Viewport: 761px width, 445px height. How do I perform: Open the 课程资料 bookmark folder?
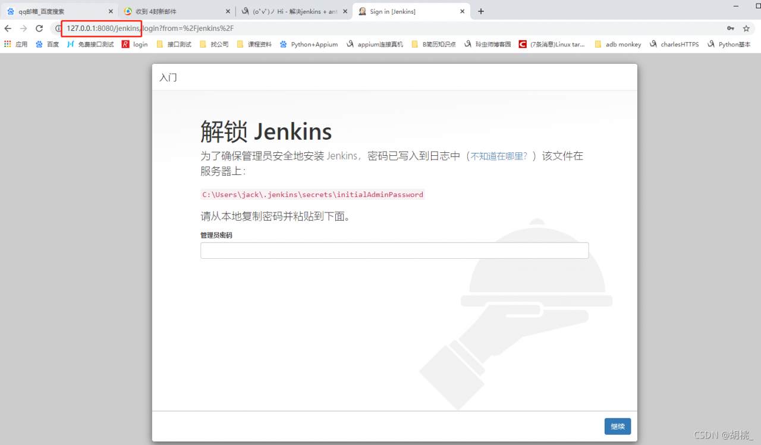pyautogui.click(x=254, y=44)
